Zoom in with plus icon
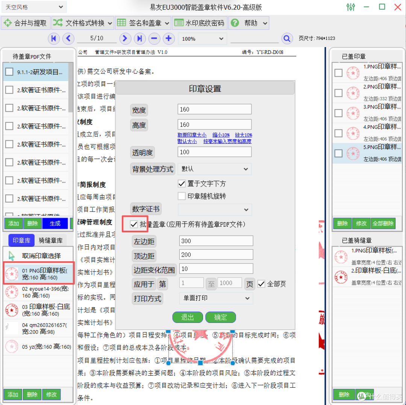Viewport: 406px width, 405px height. [x=168, y=39]
